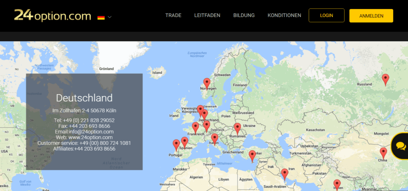Click the Weißrussland map label
The height and width of the screenshot is (191, 408).
tap(243, 113)
